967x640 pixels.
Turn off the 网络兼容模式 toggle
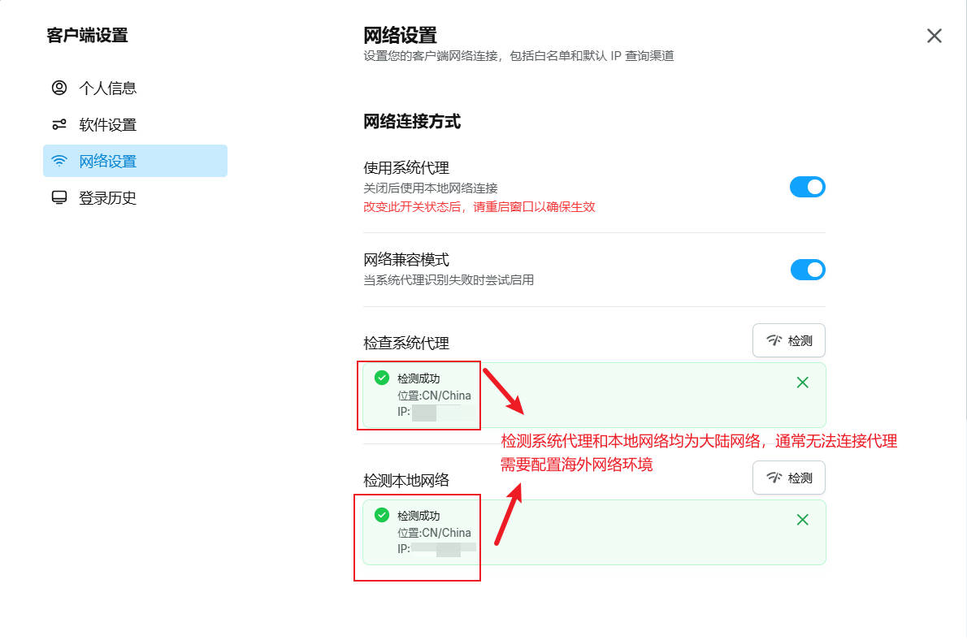(808, 270)
